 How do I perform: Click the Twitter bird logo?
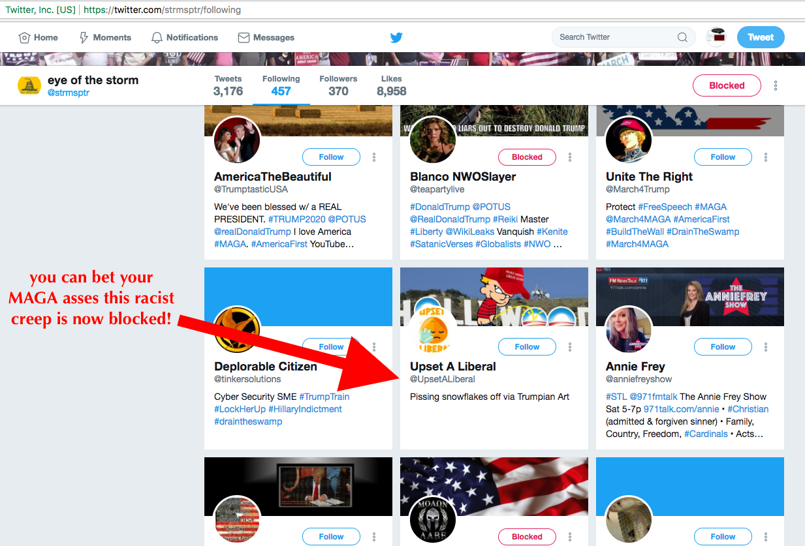click(396, 37)
